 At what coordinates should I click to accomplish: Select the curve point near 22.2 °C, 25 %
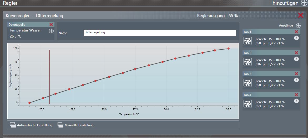point(69,89)
